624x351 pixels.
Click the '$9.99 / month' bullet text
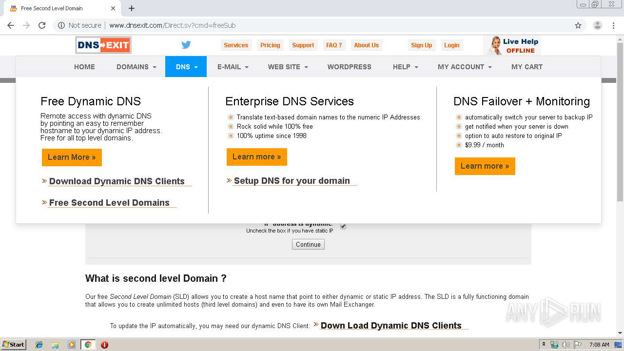(x=485, y=145)
